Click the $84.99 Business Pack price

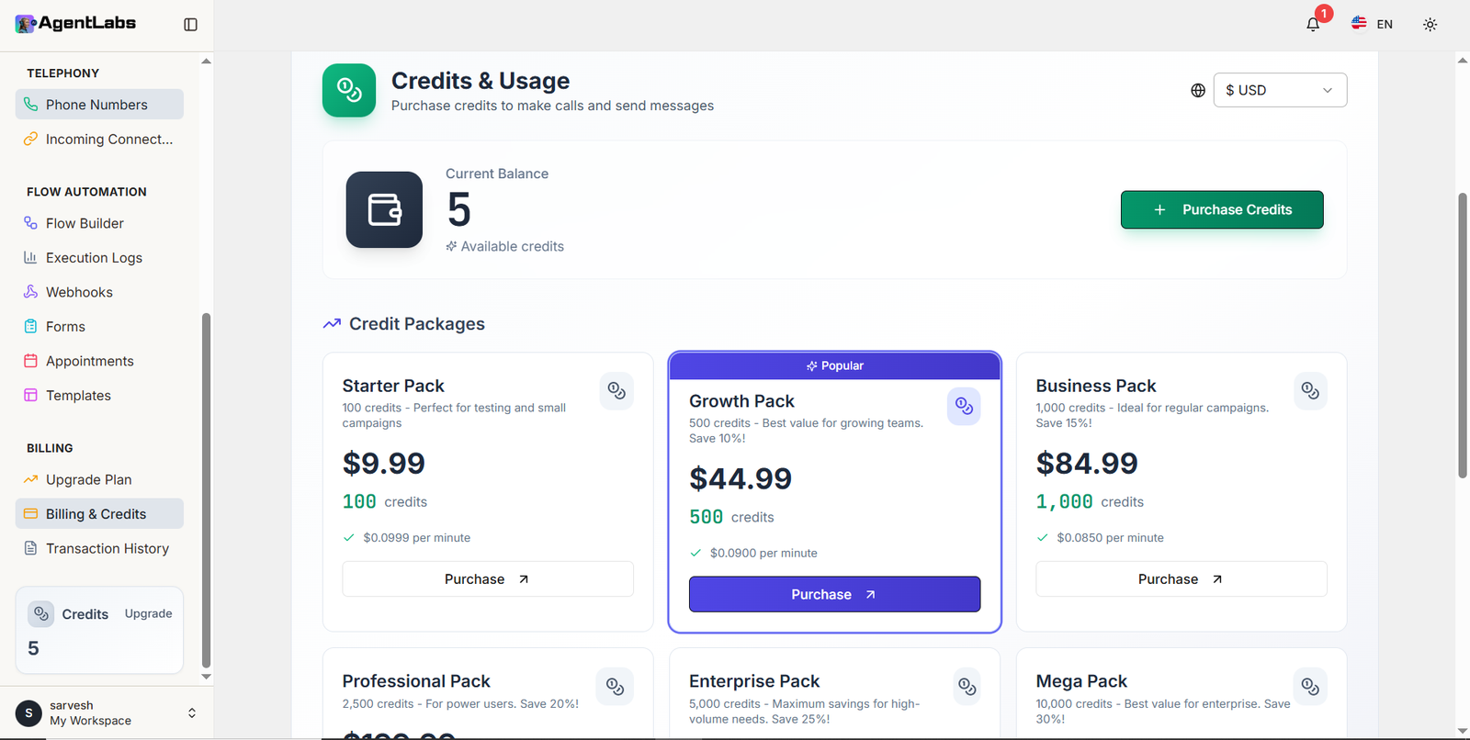1087,463
